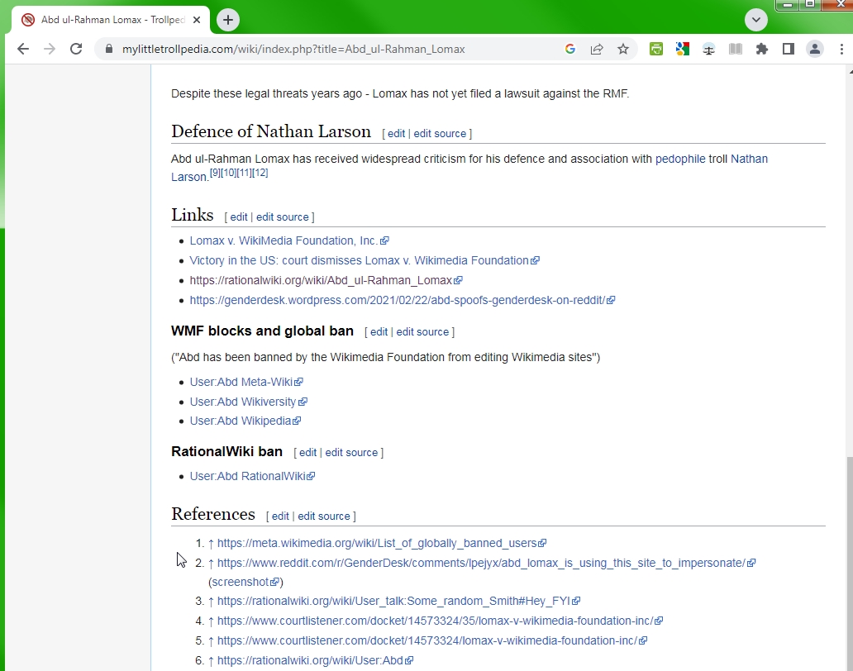
Task: Edit the Defence of Nathan Larson section
Action: coord(396,134)
